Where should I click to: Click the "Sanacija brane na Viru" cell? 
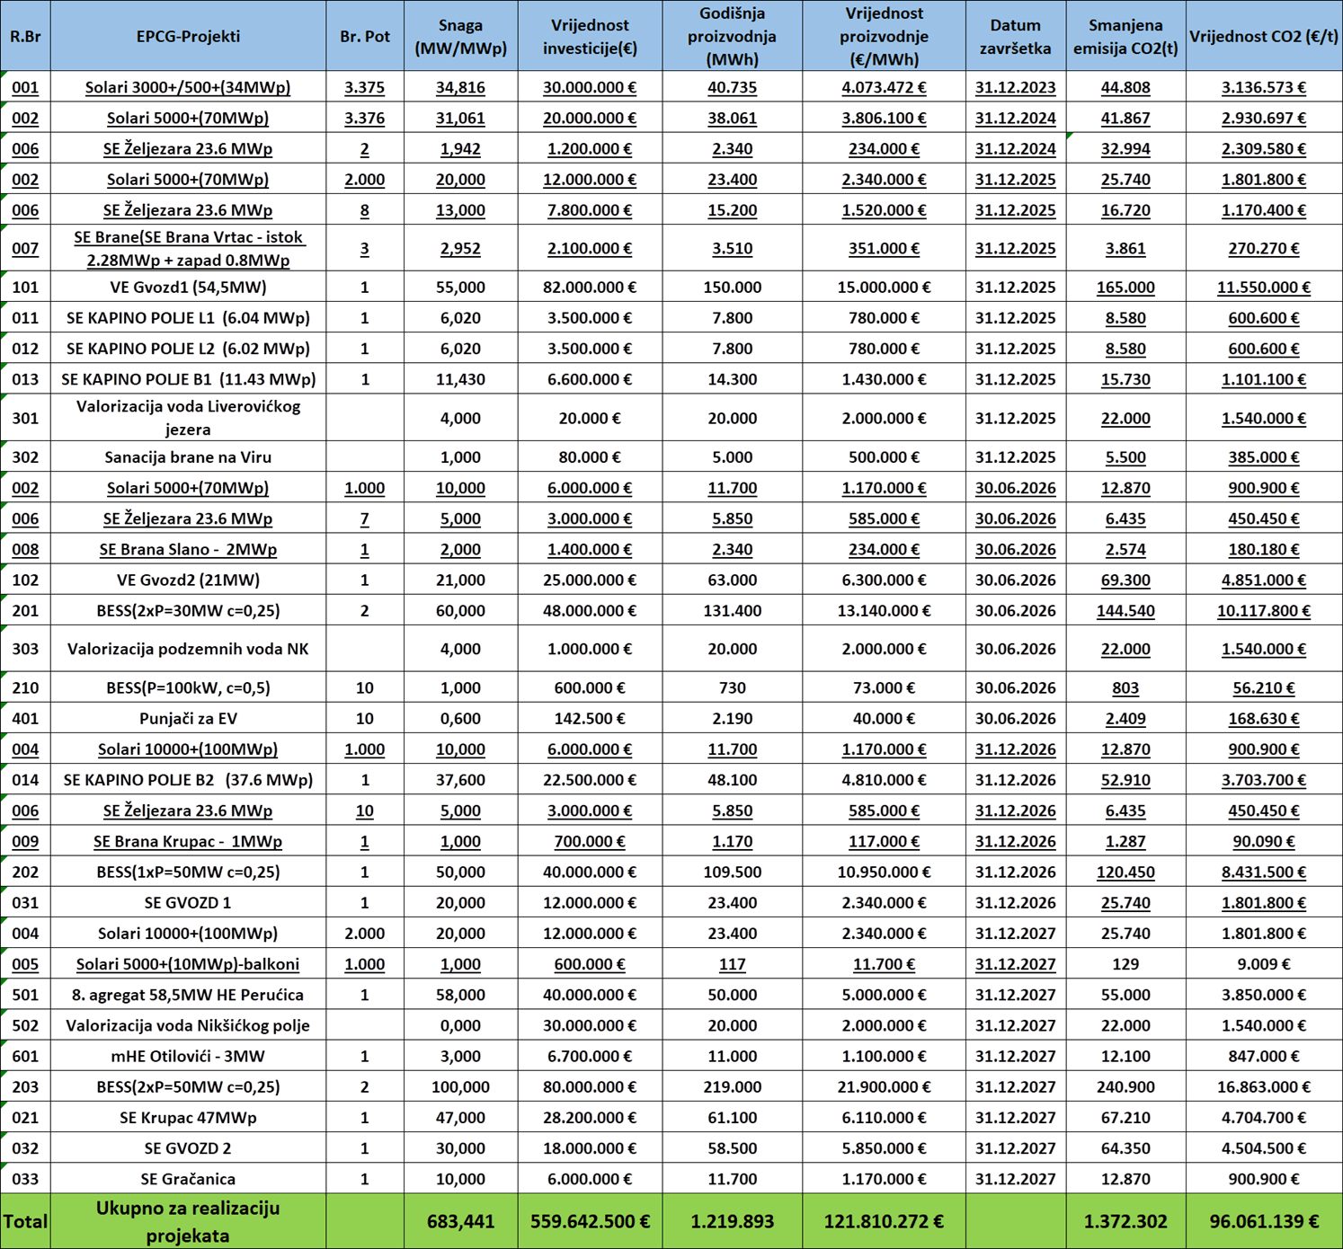[x=188, y=456]
